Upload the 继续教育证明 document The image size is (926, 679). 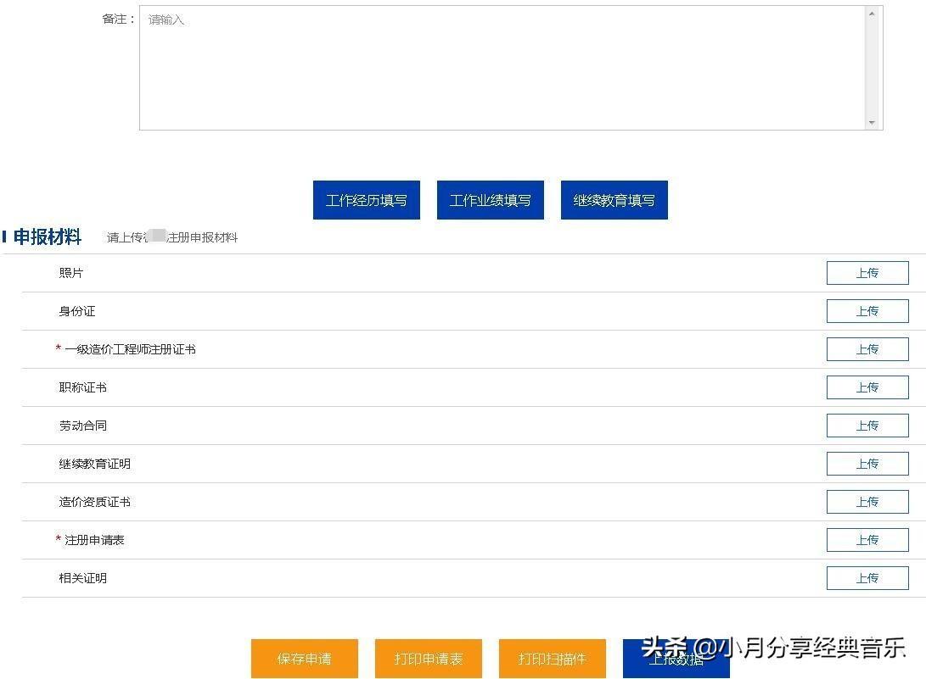(867, 464)
